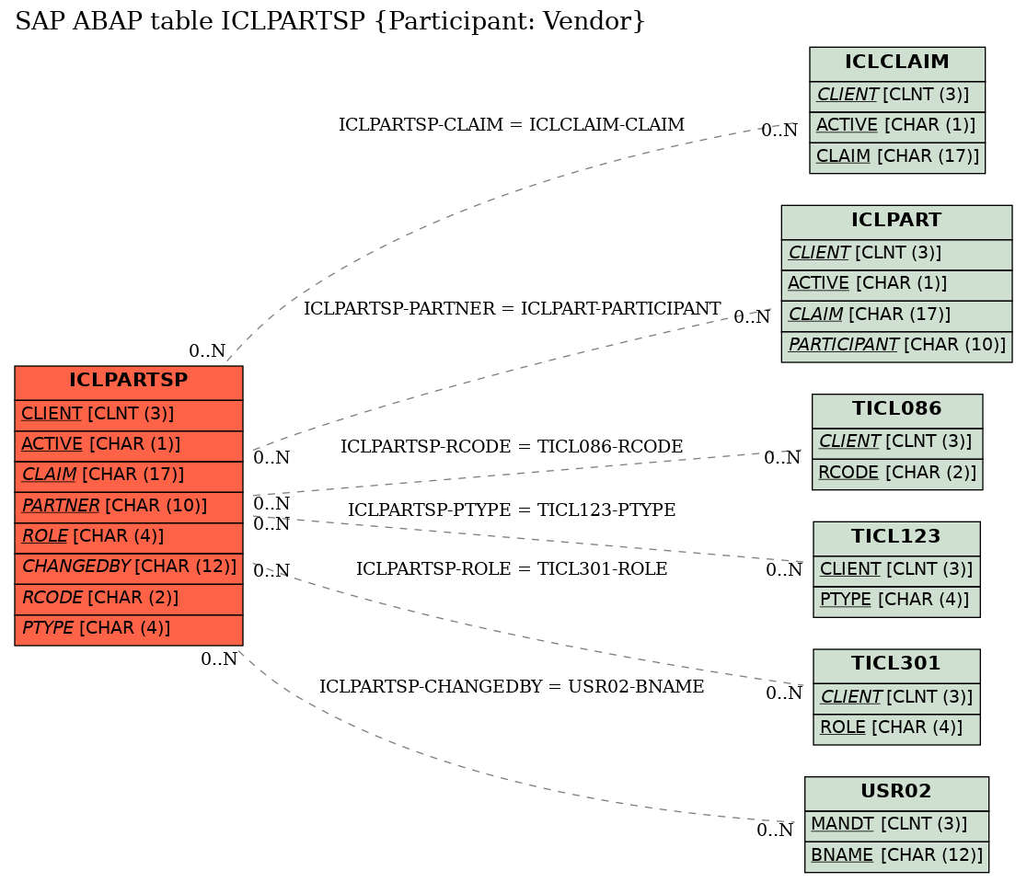Select ACTIVE [CHAR (1)] in ICLCLAIM table
Viewport: 1027px width, 882px height.
tap(896, 127)
